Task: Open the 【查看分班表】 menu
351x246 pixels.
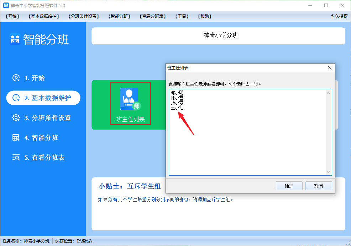Action: [153, 16]
